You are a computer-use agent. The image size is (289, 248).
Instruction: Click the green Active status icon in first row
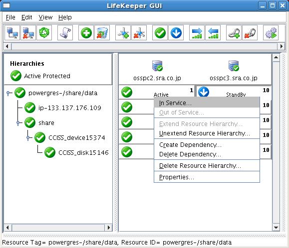tap(127, 92)
